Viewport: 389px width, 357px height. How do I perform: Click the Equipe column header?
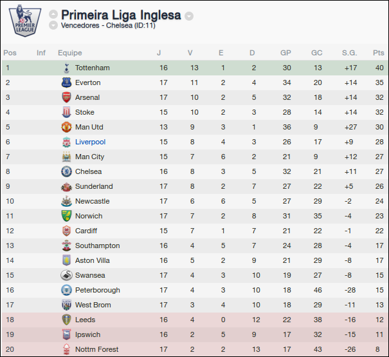pyautogui.click(x=69, y=53)
